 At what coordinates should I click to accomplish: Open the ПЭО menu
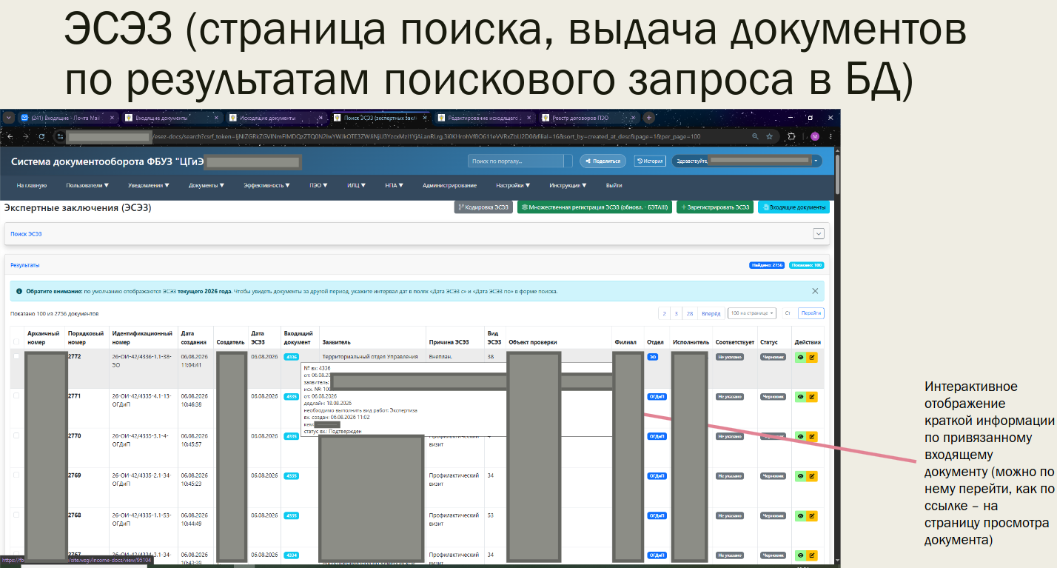(320, 185)
